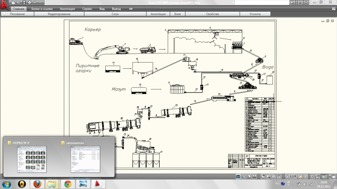The width and height of the screenshot is (337, 189).
Task: Click the Блок panel title
Action: click(177, 14)
